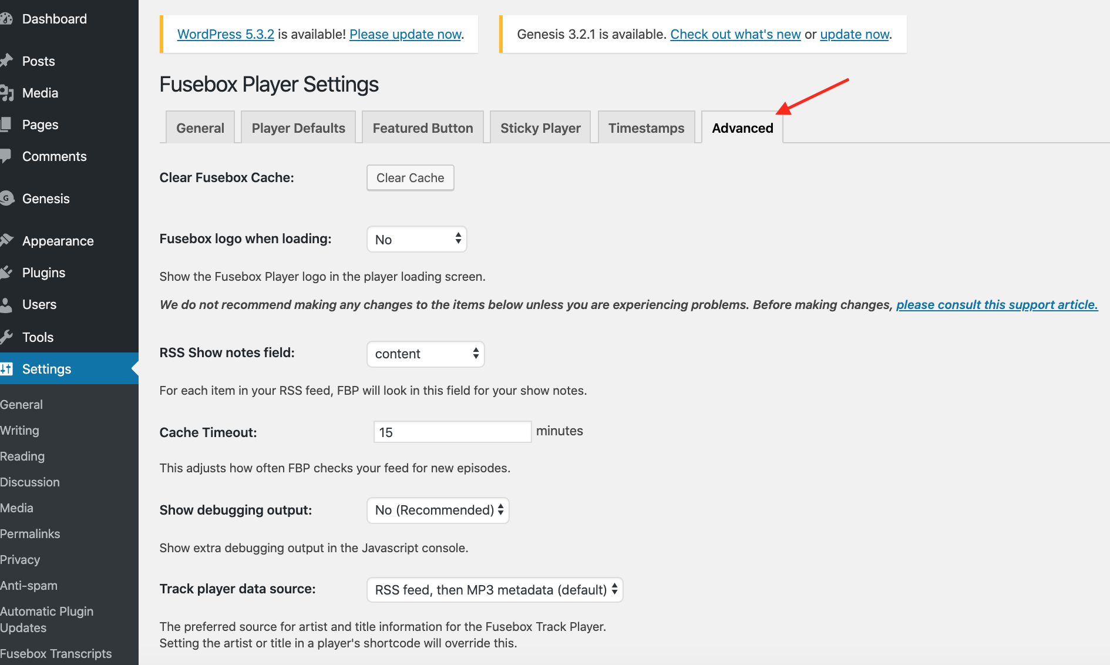Open the Show debugging output dropdown
The height and width of the screenshot is (665, 1110).
[x=438, y=510]
